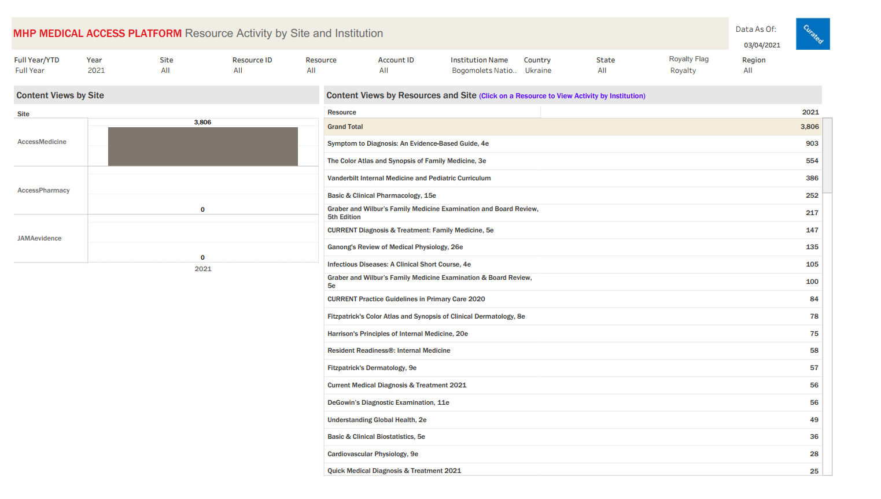Select Graber and Wilbur's Board Review, 5e
This screenshot has width=881, height=499.
[573, 282]
